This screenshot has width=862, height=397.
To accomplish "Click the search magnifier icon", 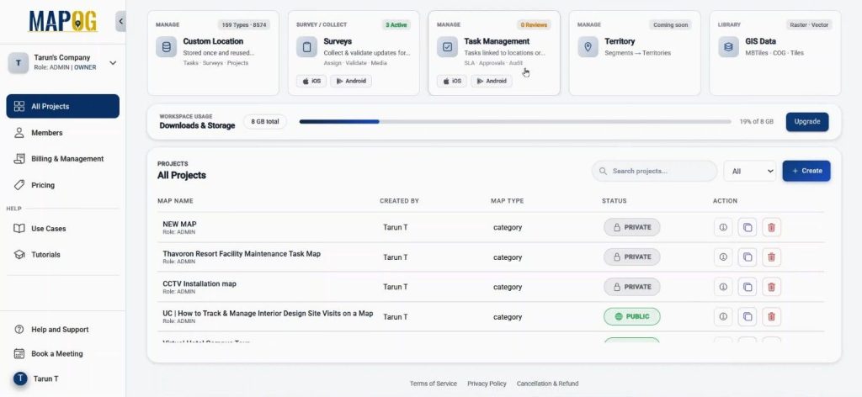I will click(x=603, y=171).
